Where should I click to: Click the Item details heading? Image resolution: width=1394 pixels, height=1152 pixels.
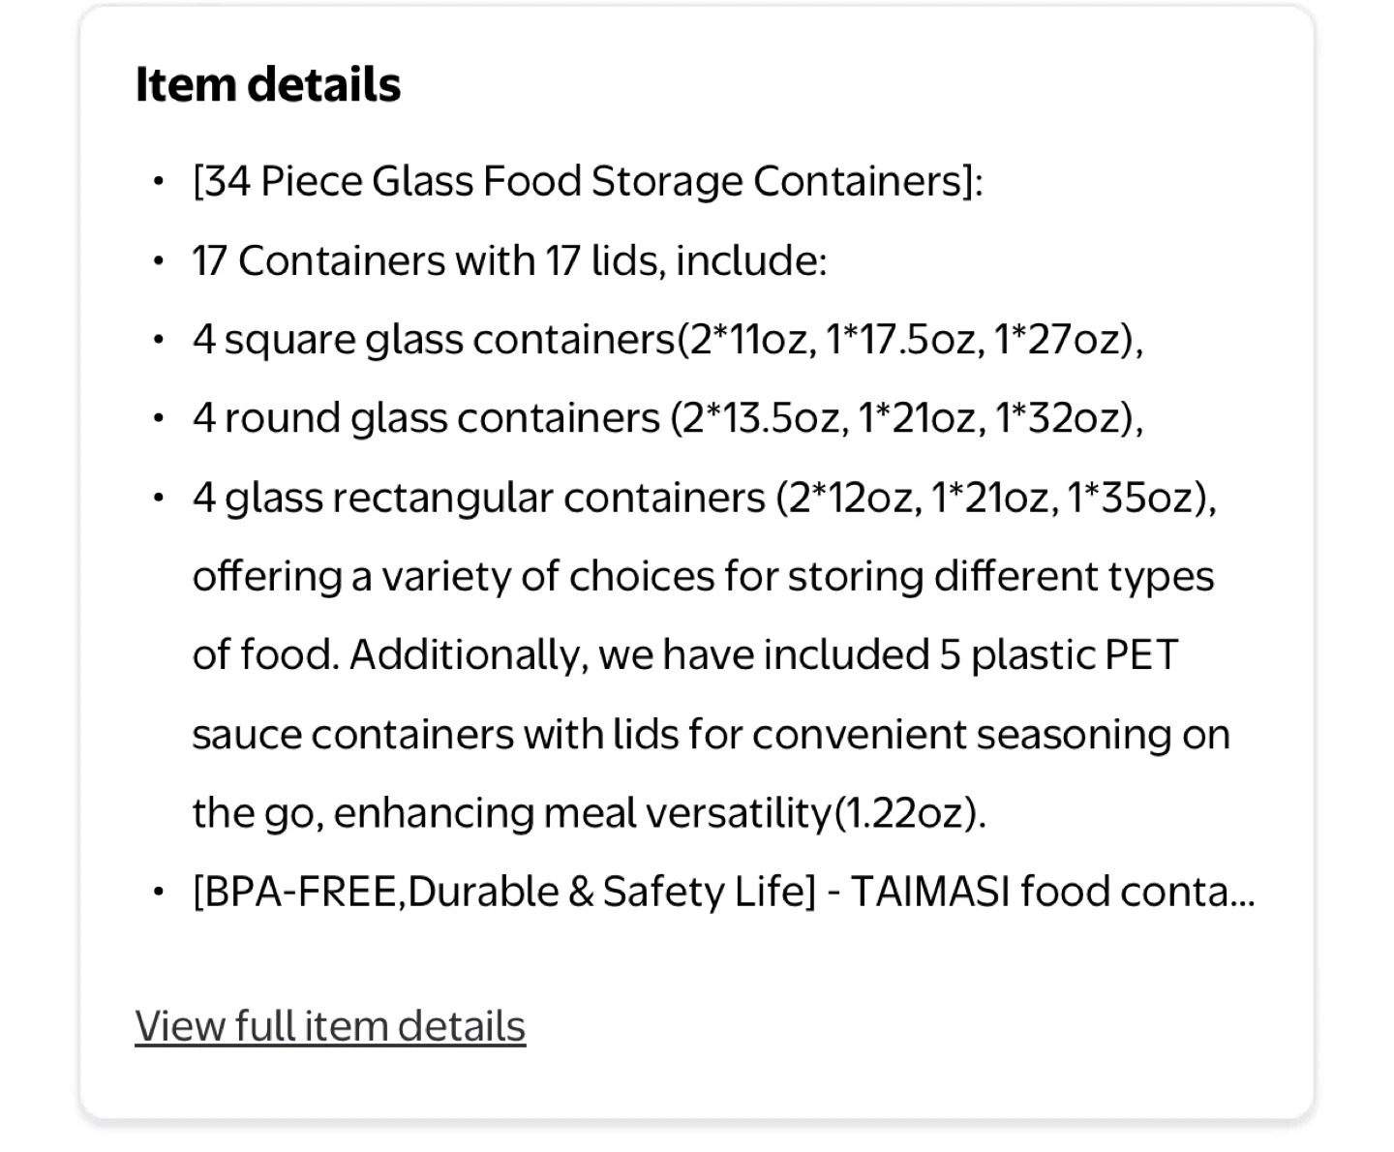(267, 84)
